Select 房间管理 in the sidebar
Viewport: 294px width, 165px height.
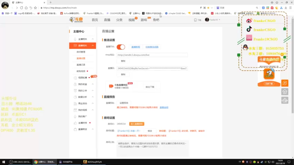[x=81, y=52]
